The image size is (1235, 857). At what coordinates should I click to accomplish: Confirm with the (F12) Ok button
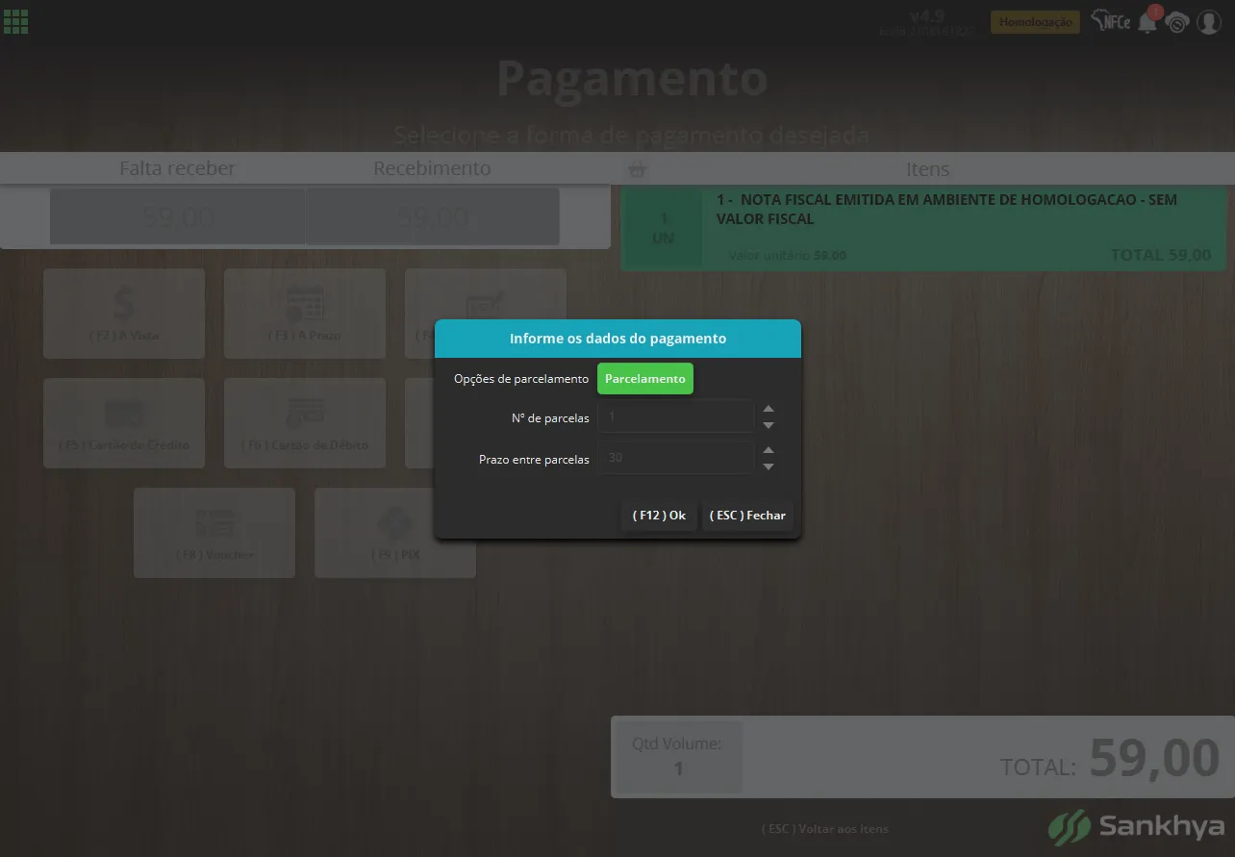[x=659, y=516]
